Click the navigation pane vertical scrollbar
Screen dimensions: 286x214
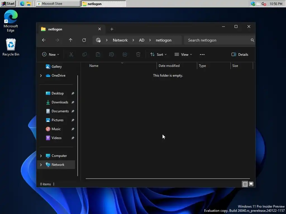(x=78, y=126)
